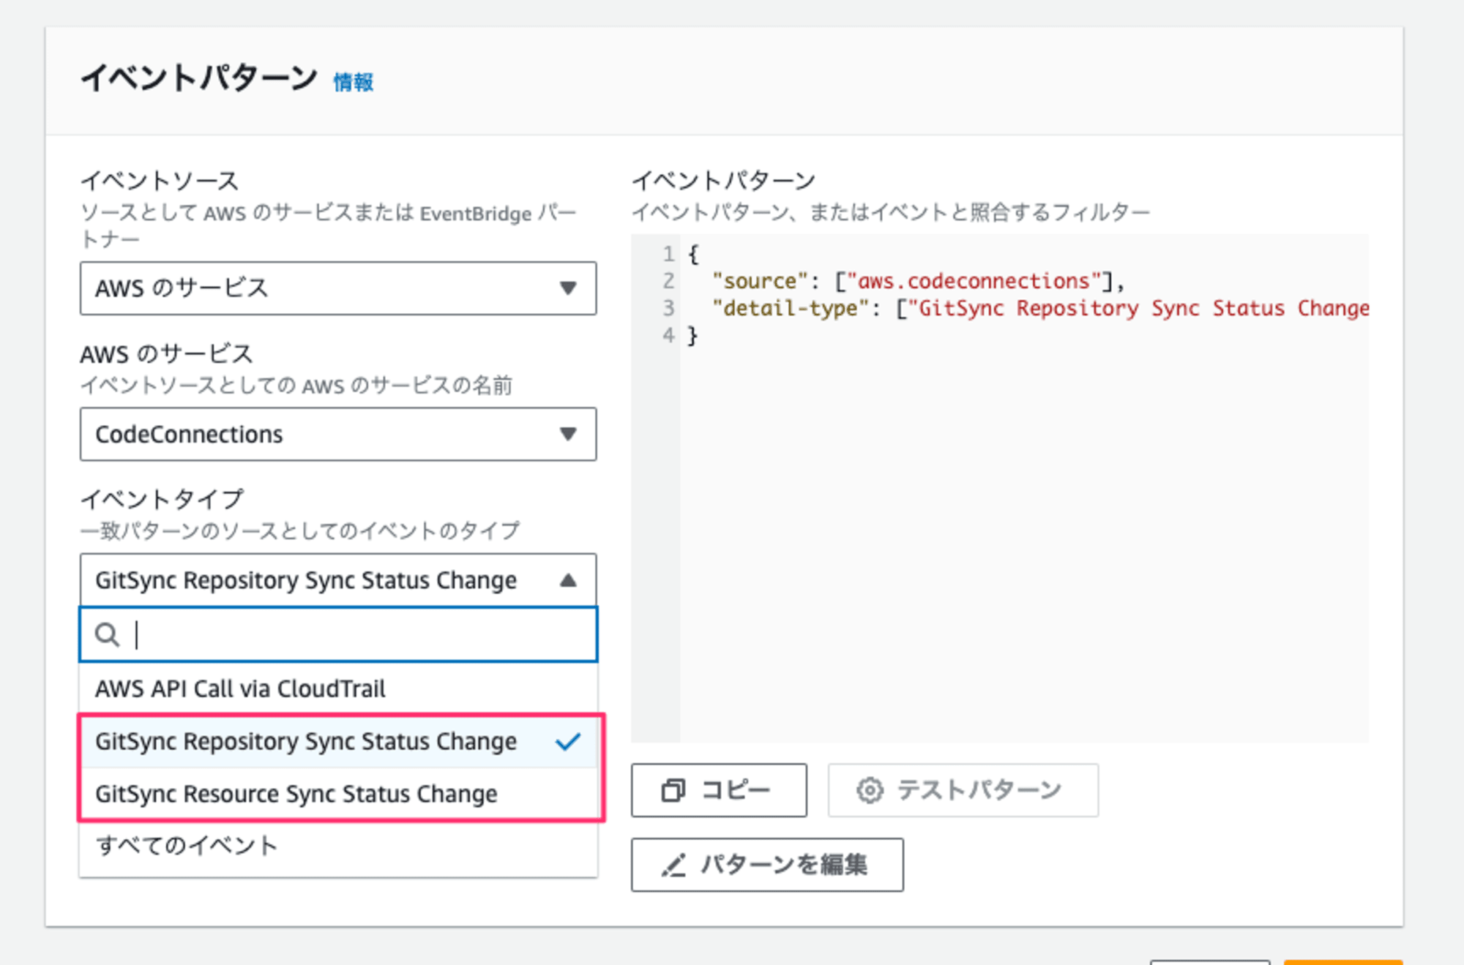1464x965 pixels.
Task: Click the line number 1 in code editor
Action: tap(668, 254)
